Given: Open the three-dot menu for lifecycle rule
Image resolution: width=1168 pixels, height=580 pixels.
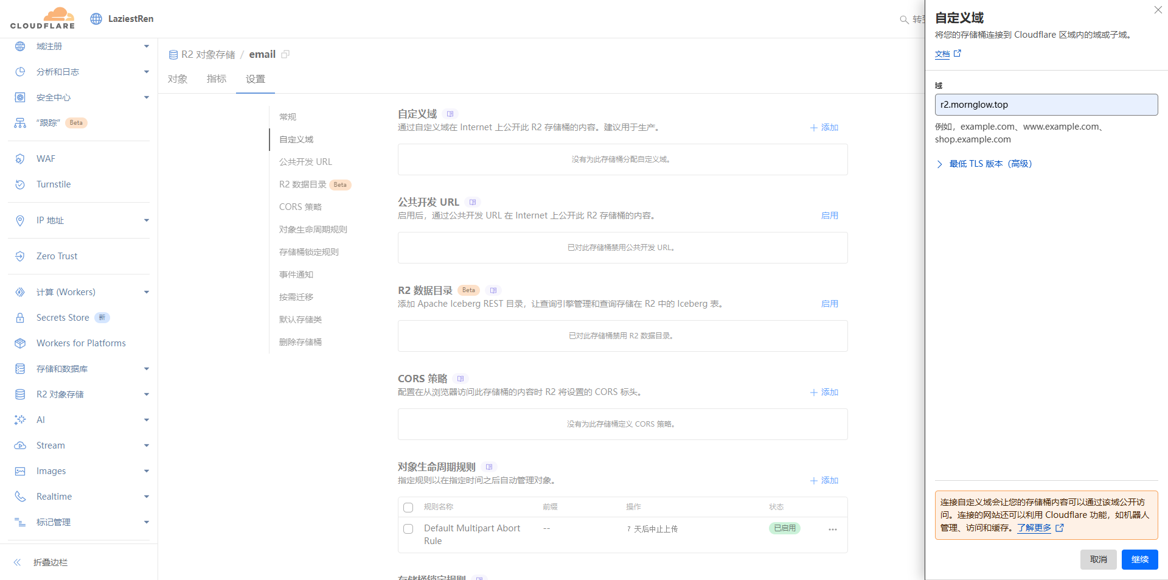Looking at the screenshot, I should (832, 529).
